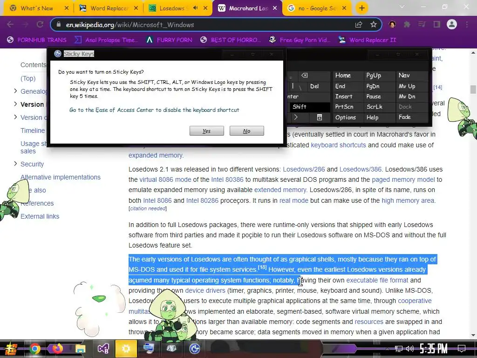Show hidden system tray icons
The height and width of the screenshot is (358, 477).
tap(387, 349)
